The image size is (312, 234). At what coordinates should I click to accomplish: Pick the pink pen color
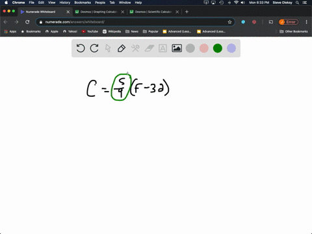click(x=204, y=48)
